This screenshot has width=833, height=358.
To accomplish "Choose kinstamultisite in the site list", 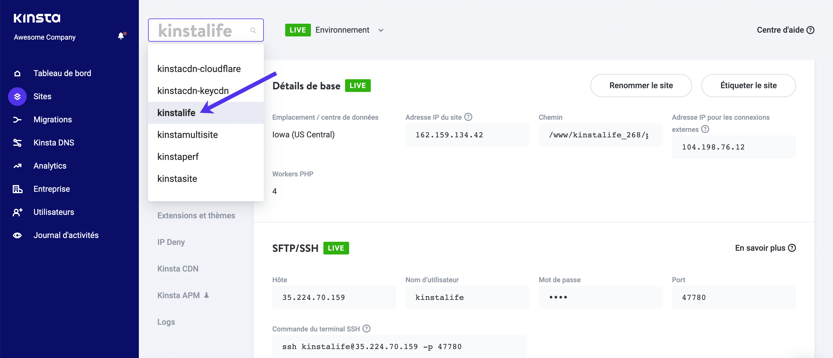I will pyautogui.click(x=187, y=134).
